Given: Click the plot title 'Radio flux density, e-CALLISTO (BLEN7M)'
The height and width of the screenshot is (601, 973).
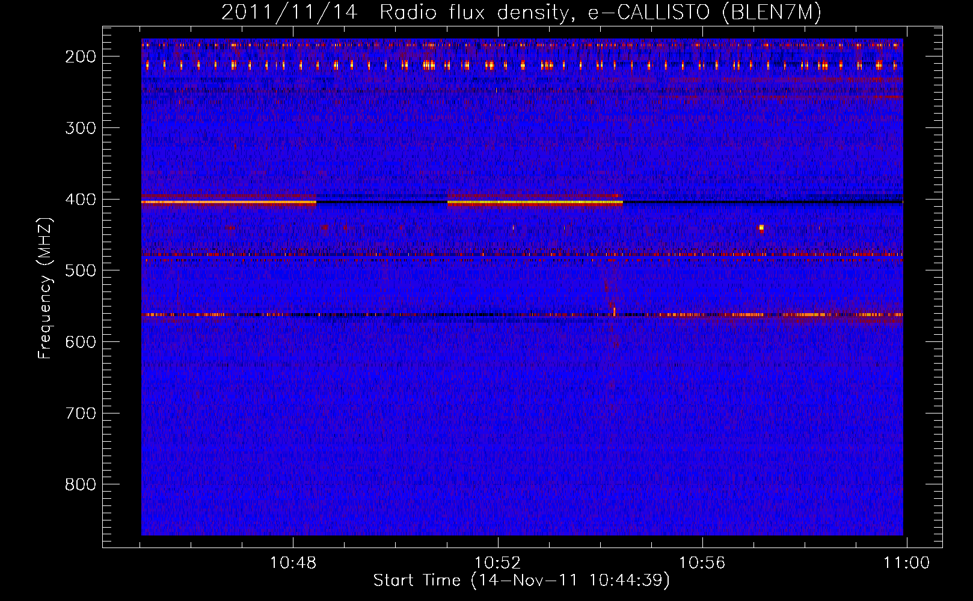Looking at the screenshot, I should pos(600,13).
